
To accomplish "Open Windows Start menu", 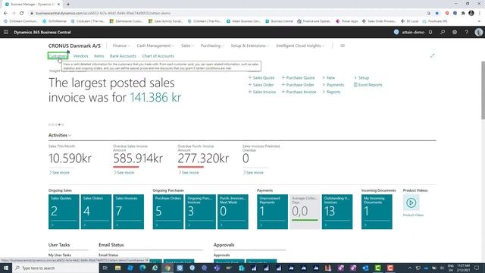I will pos(5,268).
